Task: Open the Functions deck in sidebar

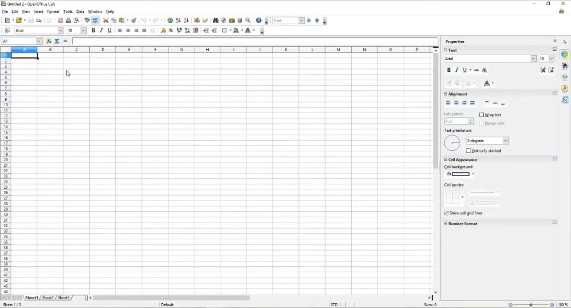Action: click(565, 100)
